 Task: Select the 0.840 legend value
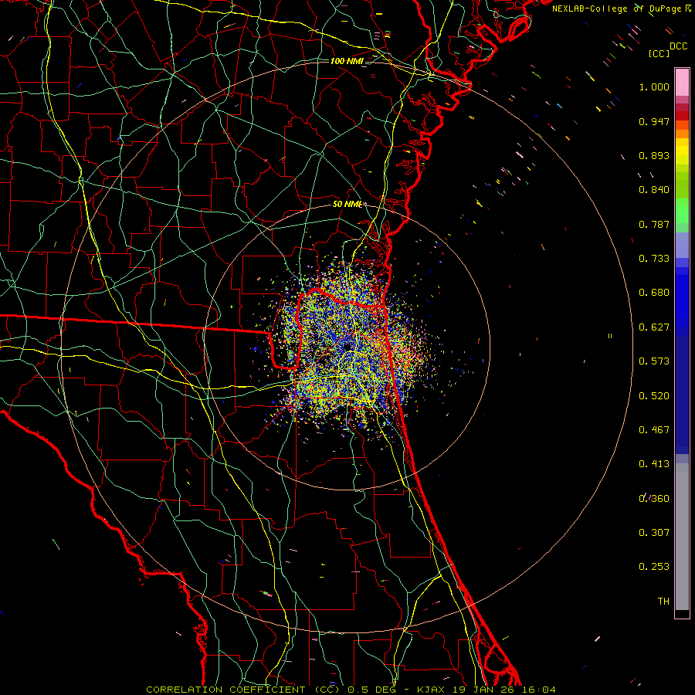tap(654, 190)
